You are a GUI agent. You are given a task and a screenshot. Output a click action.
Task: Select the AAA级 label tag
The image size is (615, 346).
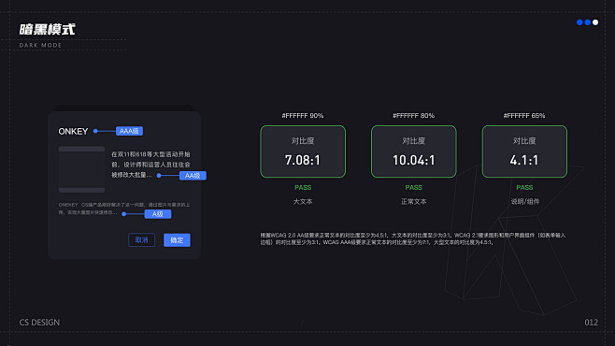[129, 131]
